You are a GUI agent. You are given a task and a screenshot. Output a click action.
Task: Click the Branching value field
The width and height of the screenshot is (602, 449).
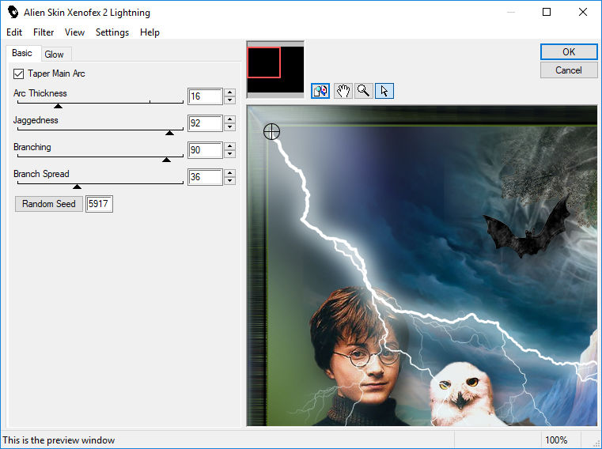coord(206,150)
